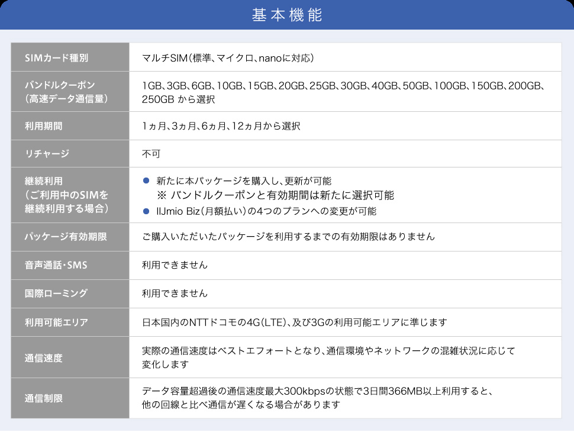This screenshot has width=574, height=432.
Task: Click the 利用可能エリア row label
Action: click(56, 323)
